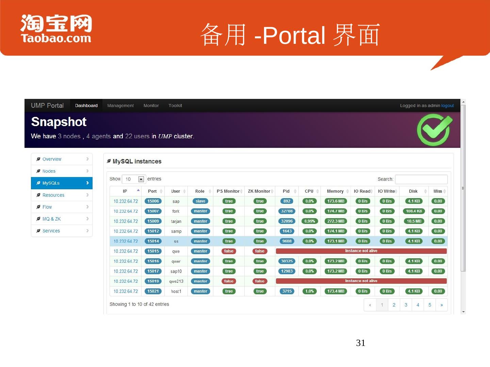Click the leaf icon beside Resources
The image size is (490, 367).
[38, 195]
